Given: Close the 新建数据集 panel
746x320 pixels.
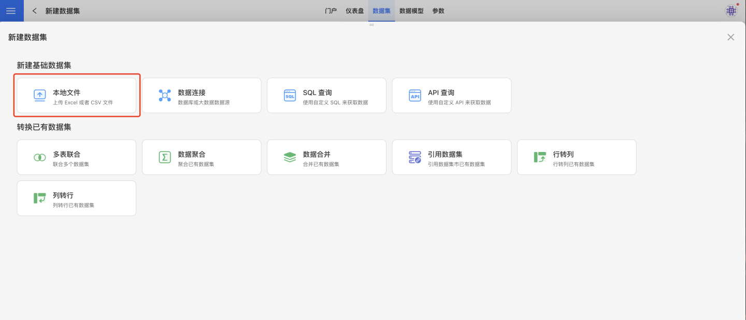Looking at the screenshot, I should (x=730, y=37).
